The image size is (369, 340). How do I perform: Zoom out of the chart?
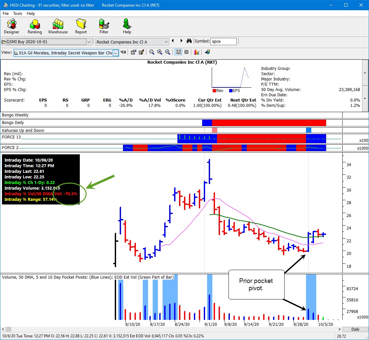pos(168,52)
